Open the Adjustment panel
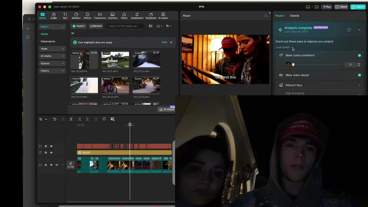Image resolution: width=368 pixels, height=207 pixels. click(137, 16)
